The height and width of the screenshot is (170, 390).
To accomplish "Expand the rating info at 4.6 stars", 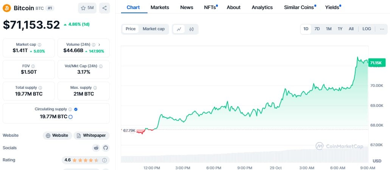I will click(x=104, y=160).
